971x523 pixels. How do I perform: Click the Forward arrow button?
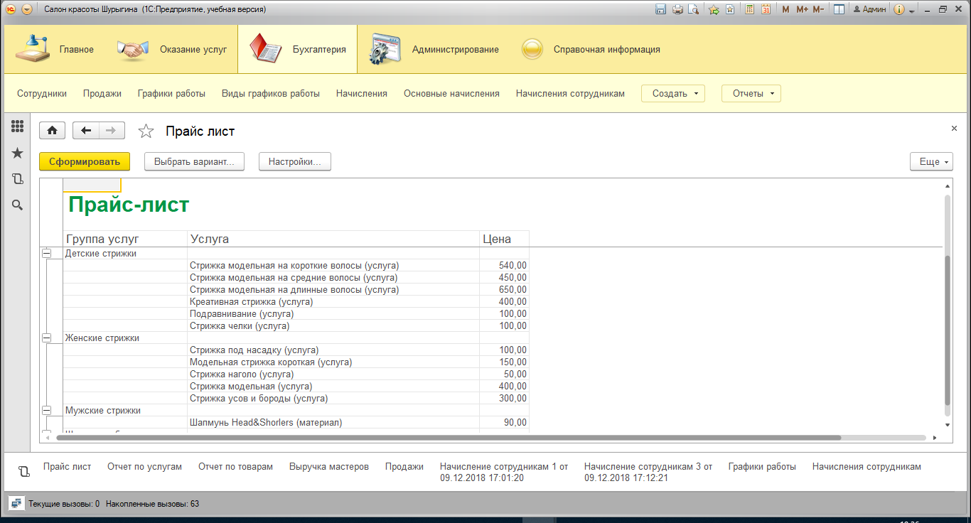112,131
